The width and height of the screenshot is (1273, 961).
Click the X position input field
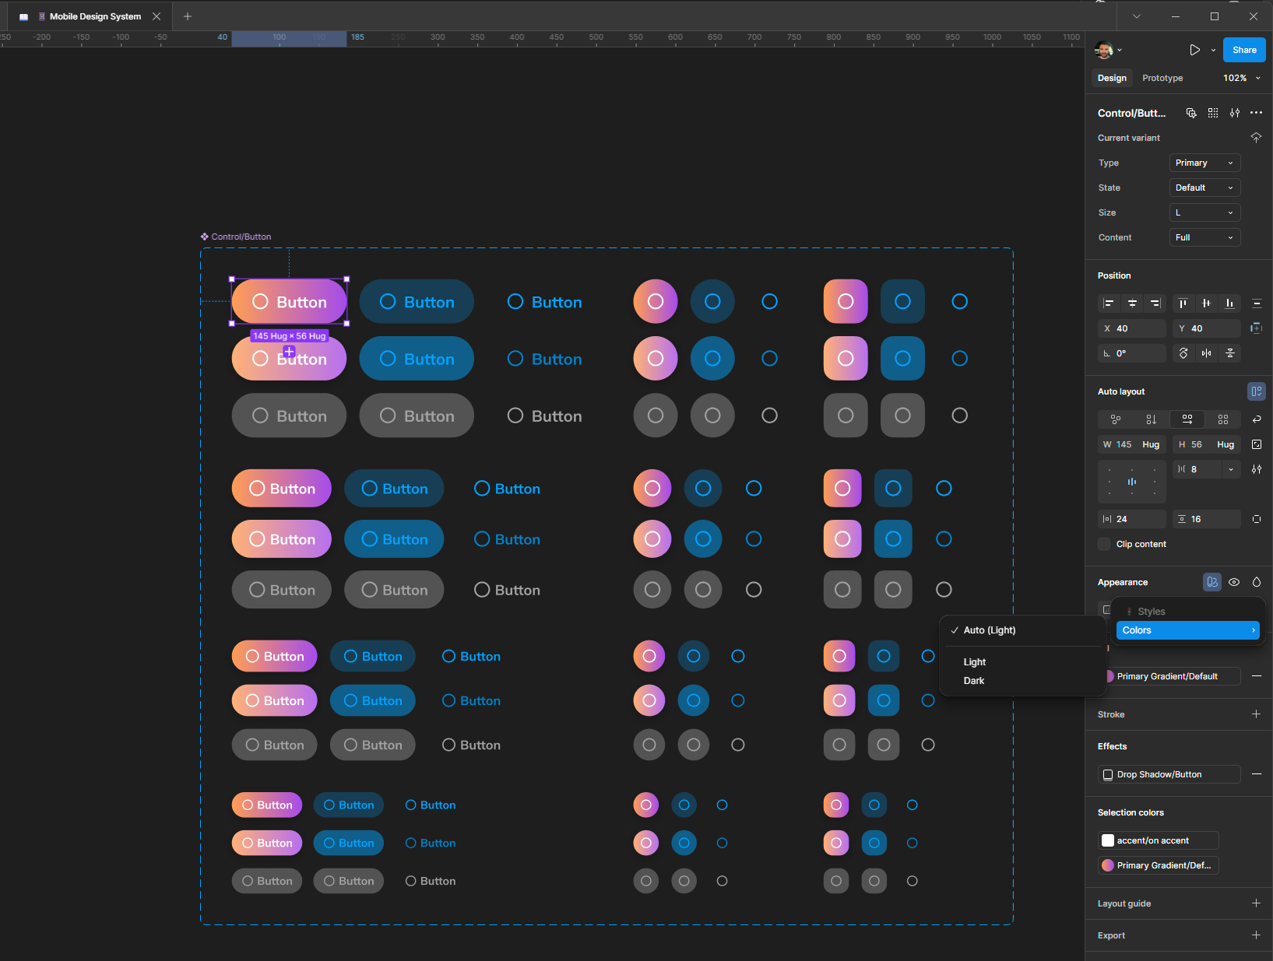click(x=1138, y=328)
